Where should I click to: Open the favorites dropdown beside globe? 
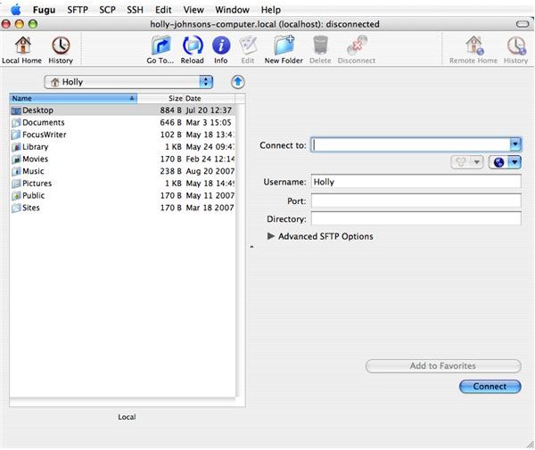pyautogui.click(x=467, y=162)
